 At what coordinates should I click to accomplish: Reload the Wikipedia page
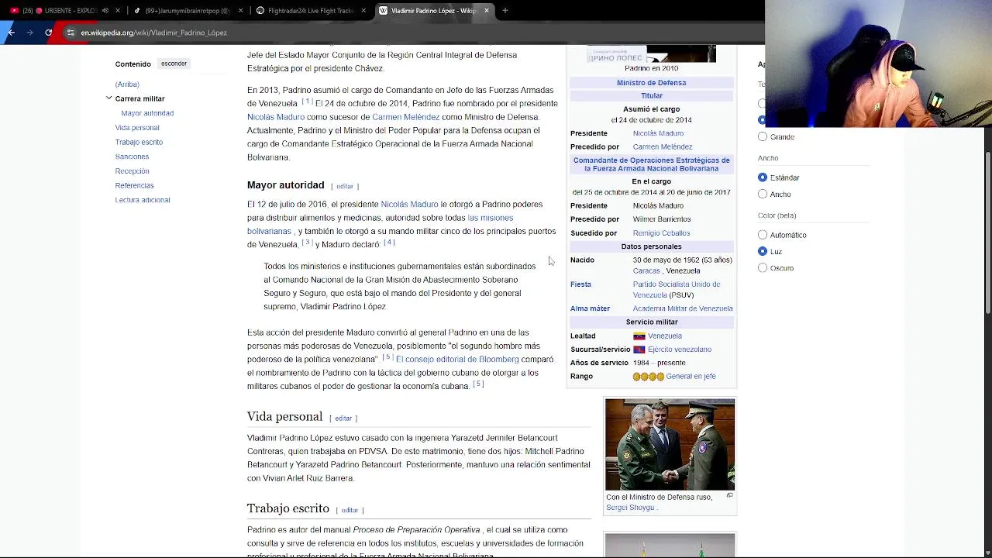click(48, 33)
